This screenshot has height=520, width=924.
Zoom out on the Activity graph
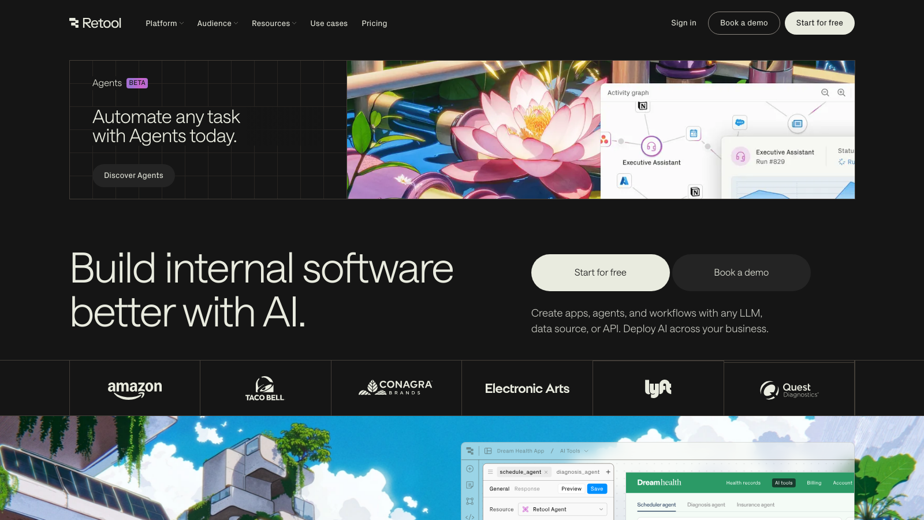825,92
